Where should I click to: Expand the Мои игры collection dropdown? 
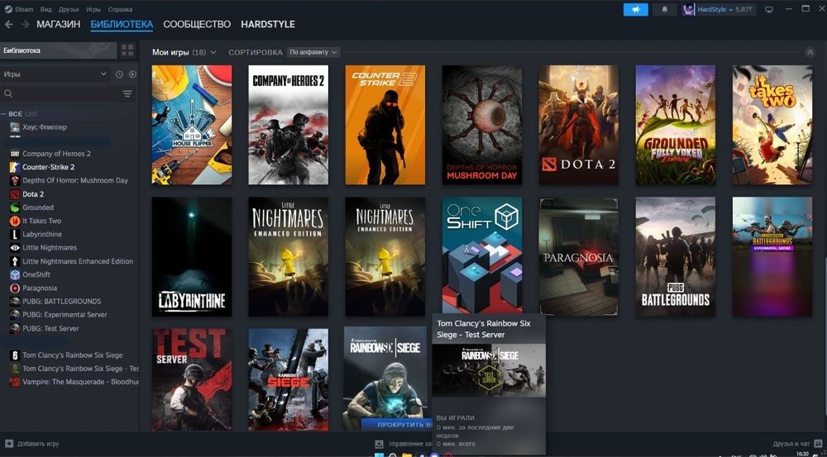[184, 52]
